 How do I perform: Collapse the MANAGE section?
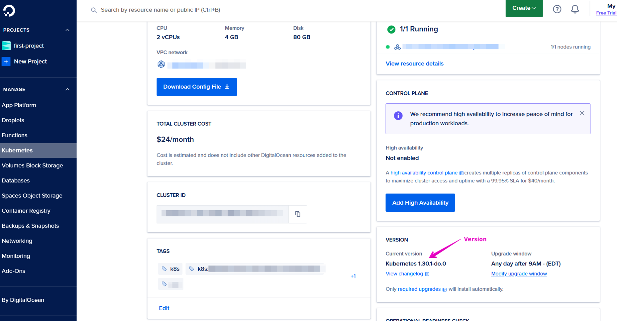(67, 89)
